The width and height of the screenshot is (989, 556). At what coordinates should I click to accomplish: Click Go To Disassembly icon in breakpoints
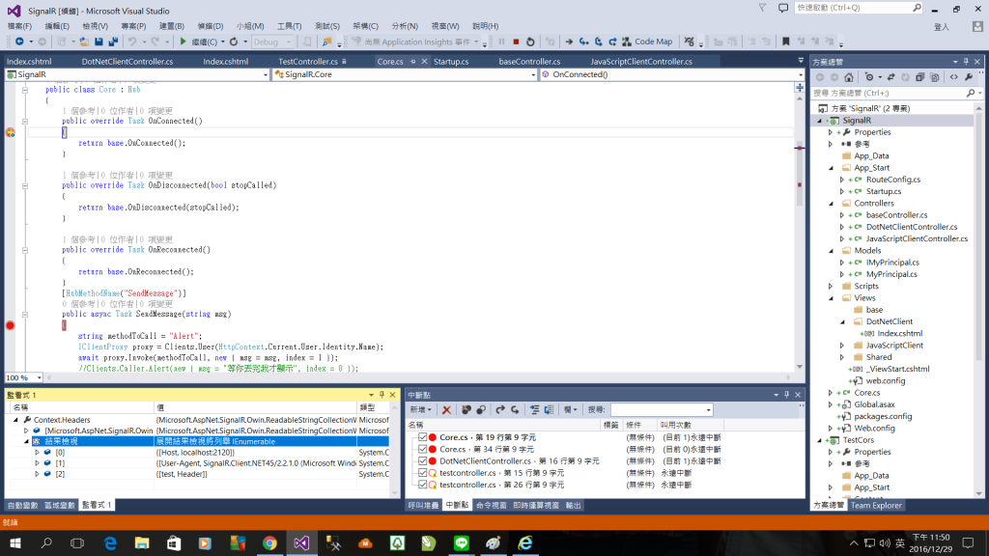[x=550, y=409]
